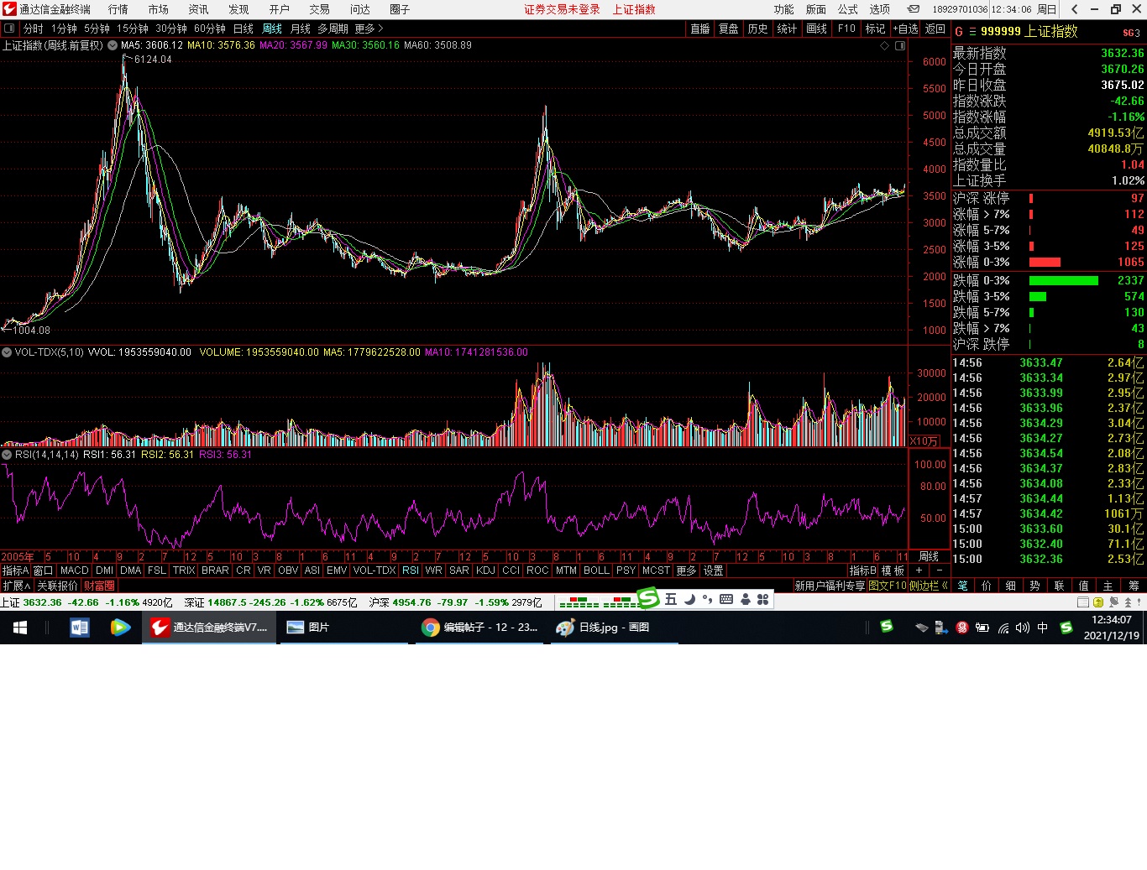
Task: Zoom in chart with the plus button
Action: tap(919, 570)
